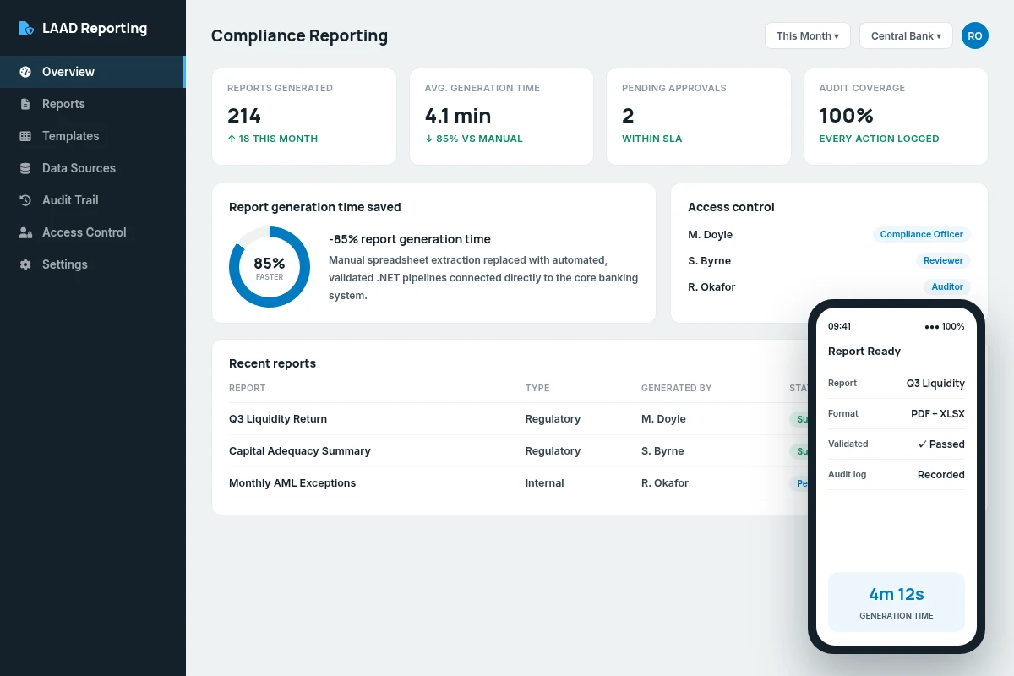Click the Auditor role badge
This screenshot has height=676, width=1014.
click(947, 286)
